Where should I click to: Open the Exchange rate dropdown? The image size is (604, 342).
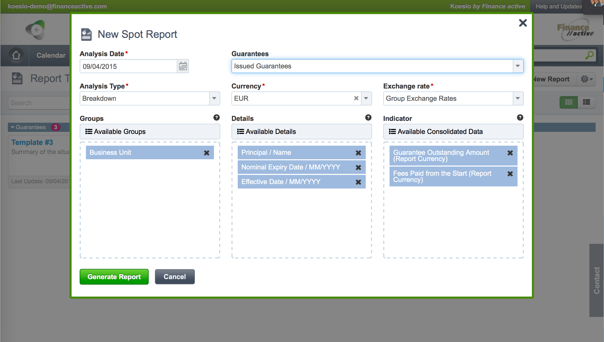pyautogui.click(x=518, y=98)
